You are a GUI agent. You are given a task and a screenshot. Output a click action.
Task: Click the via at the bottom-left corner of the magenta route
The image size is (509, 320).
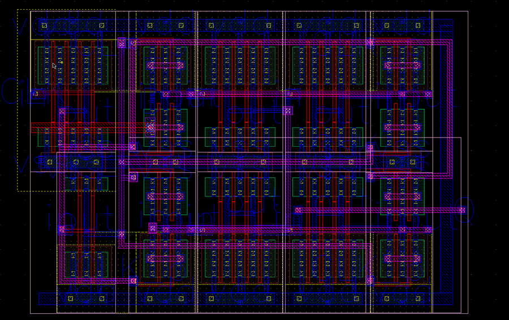click(133, 281)
